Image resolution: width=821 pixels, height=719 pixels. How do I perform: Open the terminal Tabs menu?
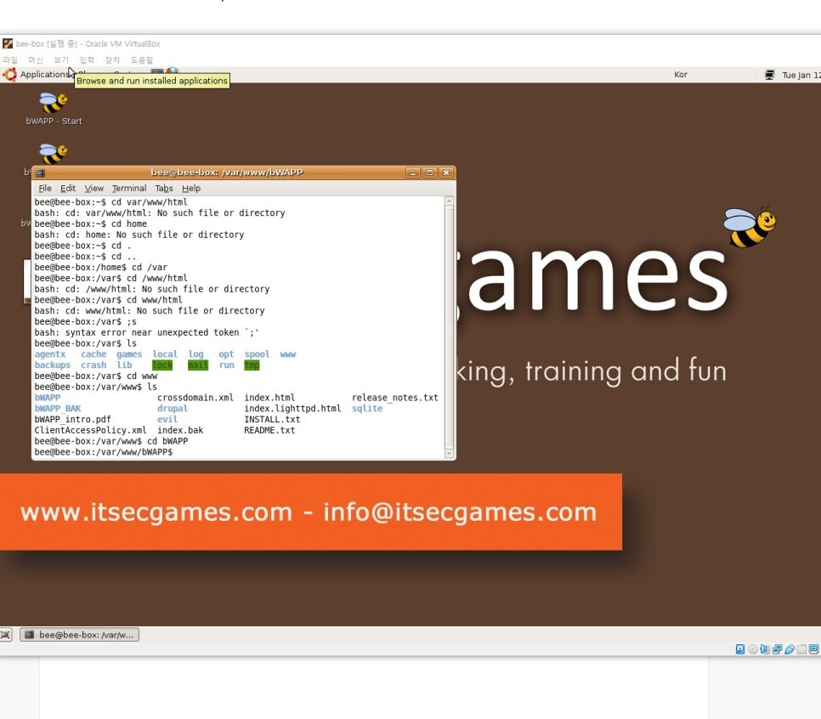tap(163, 188)
